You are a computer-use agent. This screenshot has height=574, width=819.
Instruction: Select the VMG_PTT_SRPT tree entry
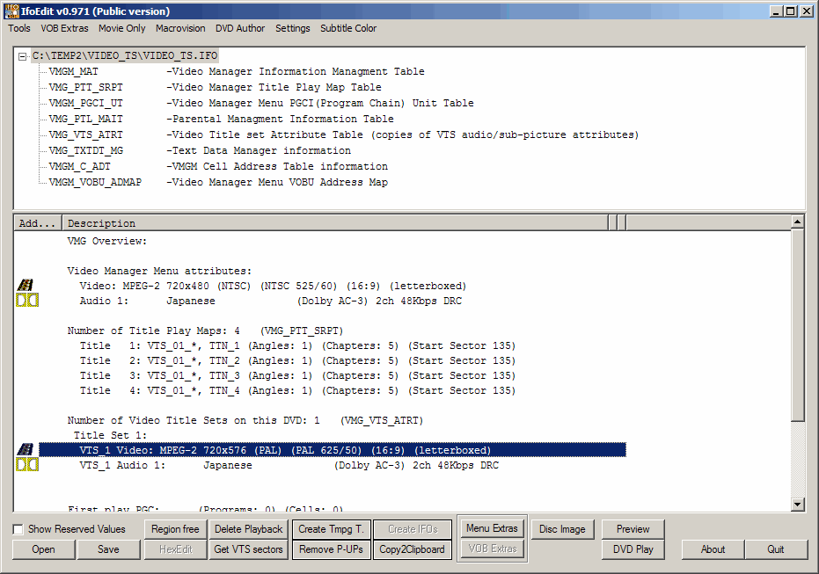(x=86, y=87)
